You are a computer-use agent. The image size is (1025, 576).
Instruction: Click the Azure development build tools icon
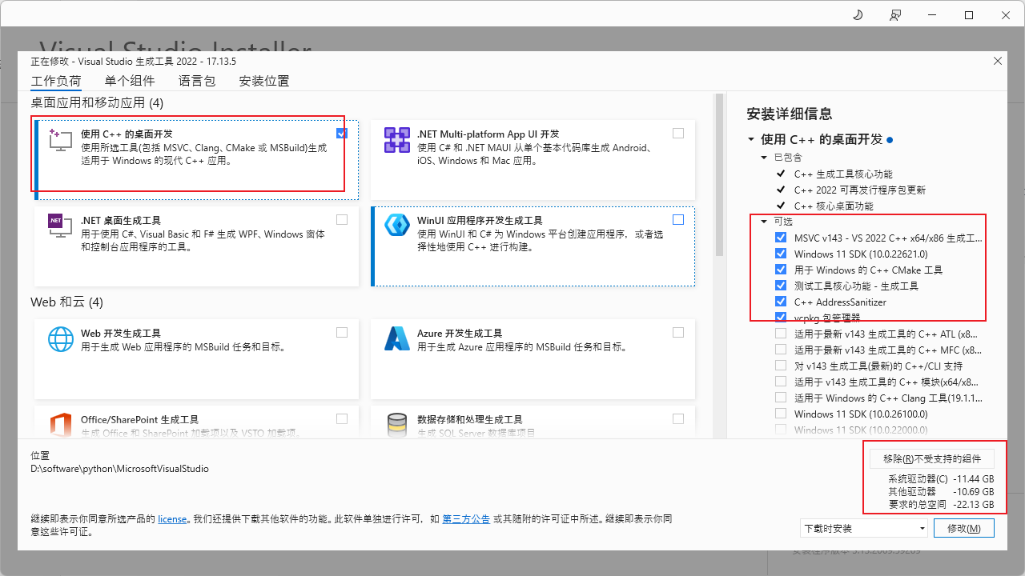[x=397, y=338]
